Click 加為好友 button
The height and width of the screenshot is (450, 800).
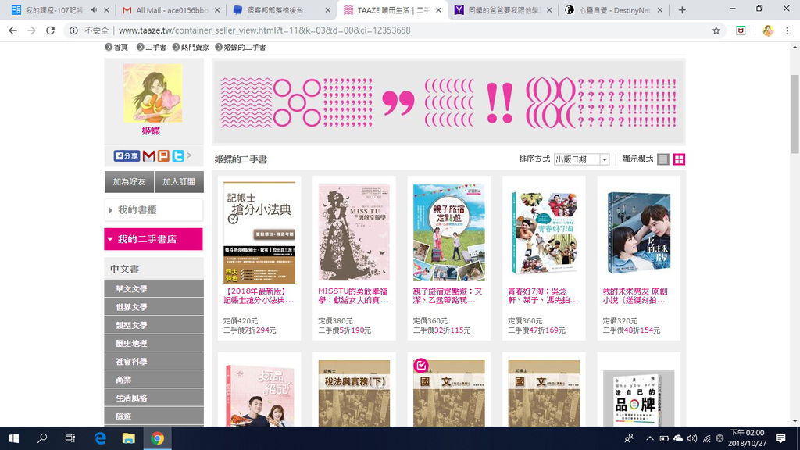click(129, 181)
